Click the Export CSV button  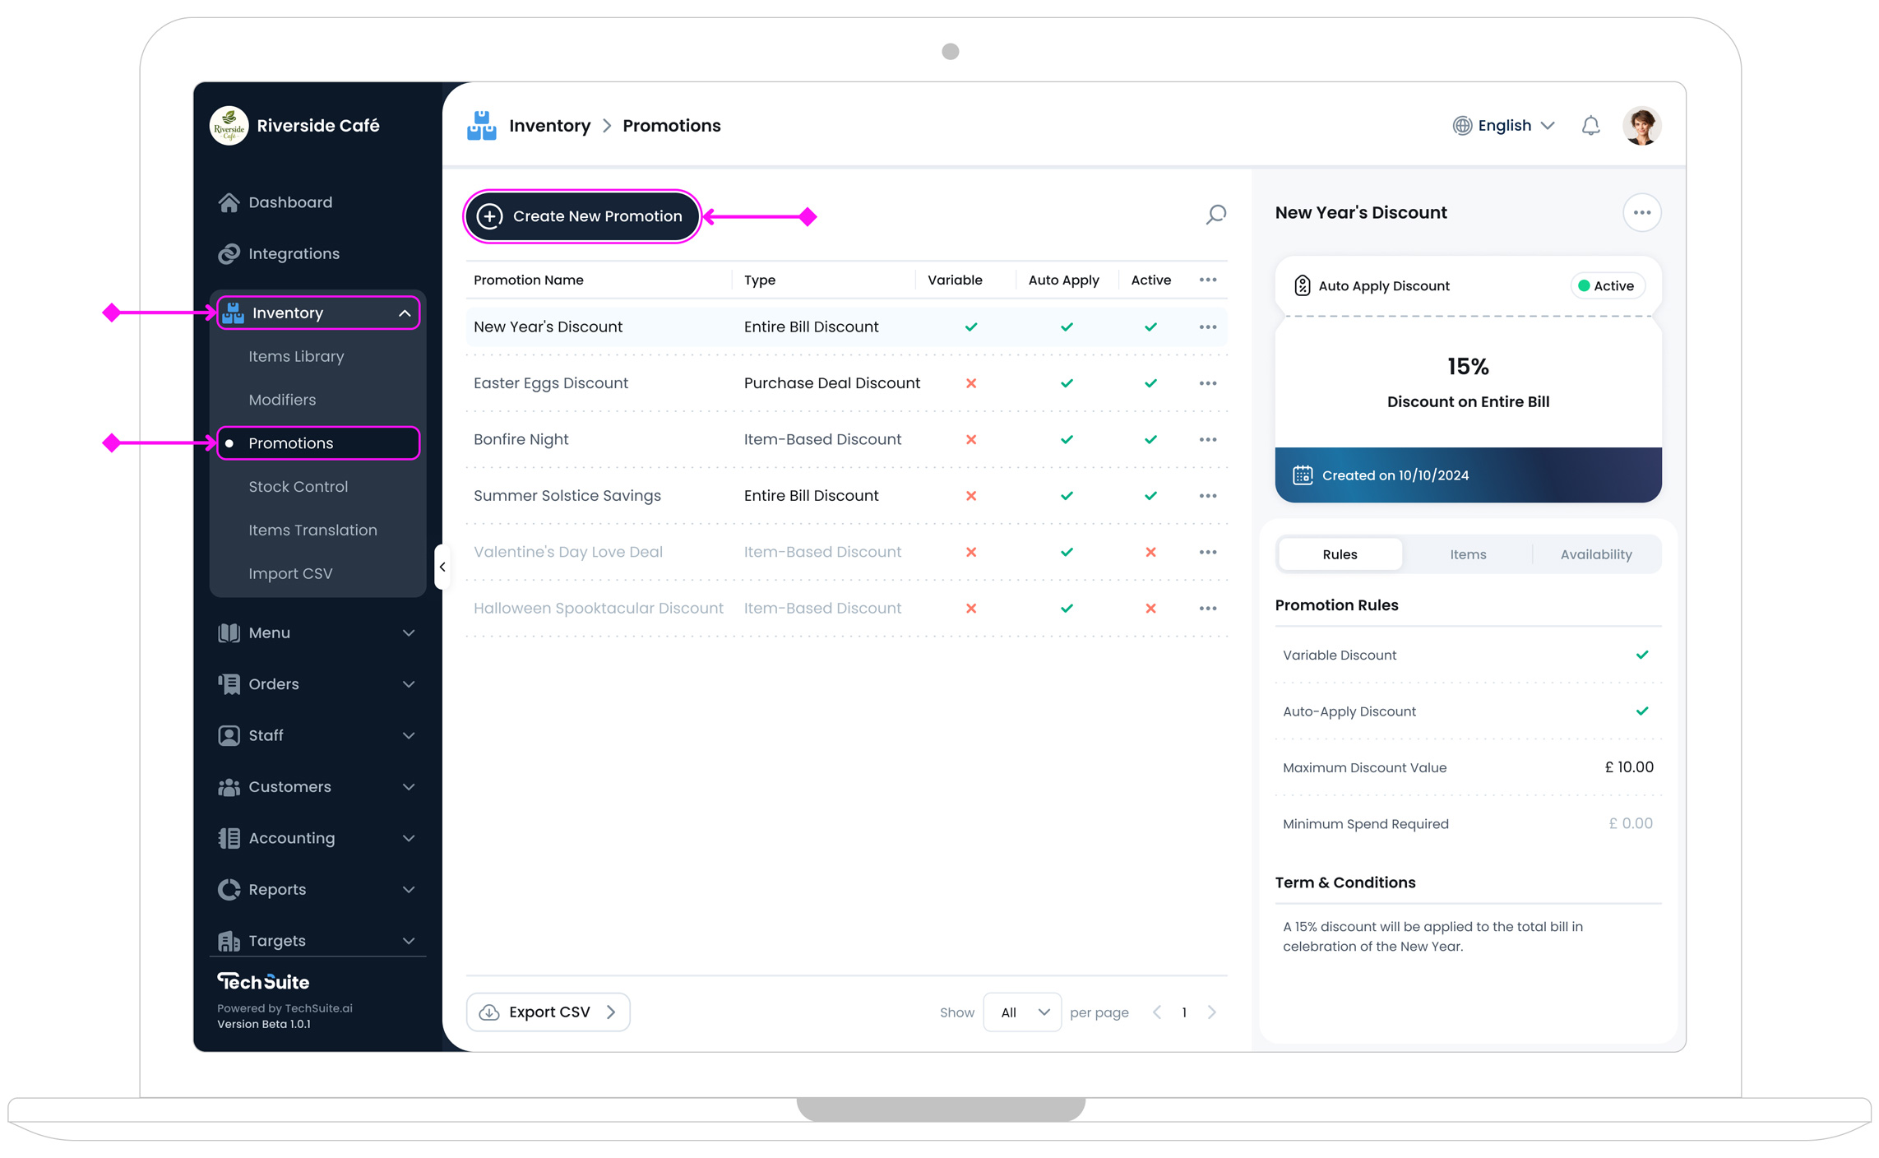pyautogui.click(x=548, y=1012)
